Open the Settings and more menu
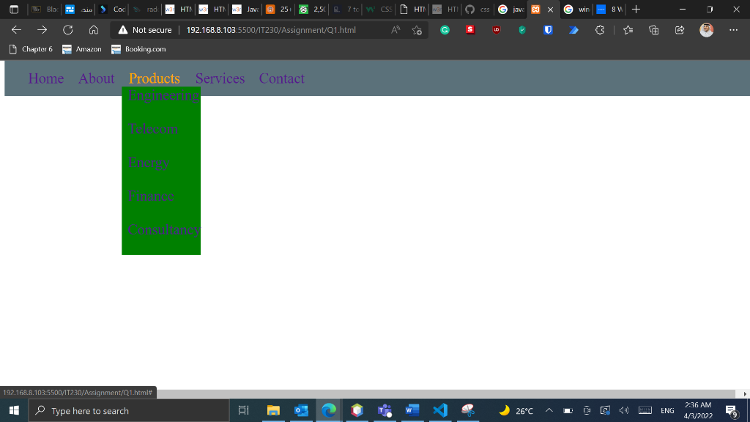Viewport: 750px width, 422px height. point(732,30)
